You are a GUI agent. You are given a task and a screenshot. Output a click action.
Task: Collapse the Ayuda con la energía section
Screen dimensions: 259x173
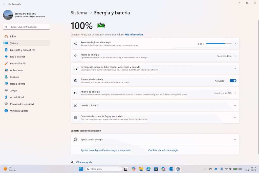pos(235,139)
